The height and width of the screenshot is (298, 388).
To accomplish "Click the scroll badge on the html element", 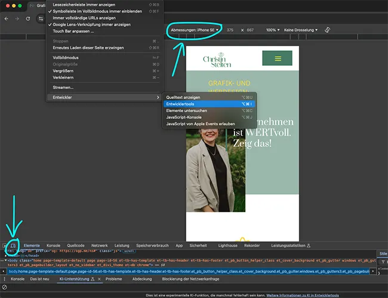I will pyautogui.click(x=129, y=251).
